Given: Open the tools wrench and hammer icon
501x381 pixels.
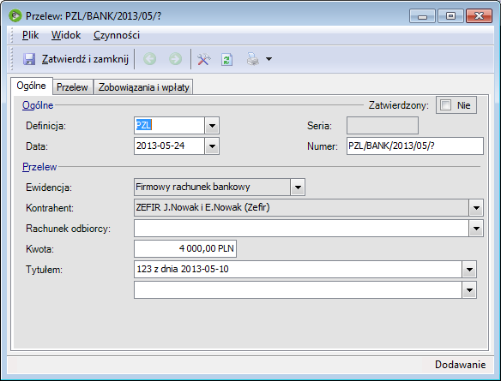Looking at the screenshot, I should pos(203,59).
